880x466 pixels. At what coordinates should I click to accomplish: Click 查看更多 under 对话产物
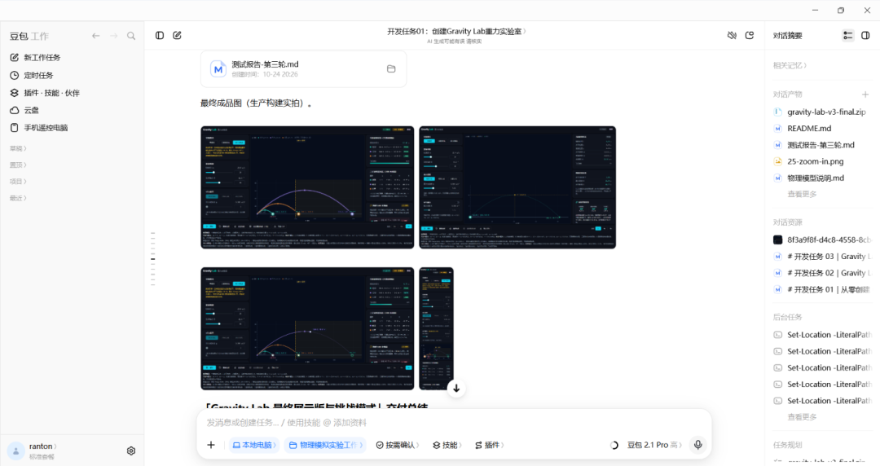coord(802,194)
